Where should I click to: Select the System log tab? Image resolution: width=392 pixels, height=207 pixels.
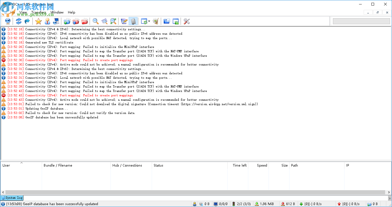pyautogui.click(x=12, y=198)
